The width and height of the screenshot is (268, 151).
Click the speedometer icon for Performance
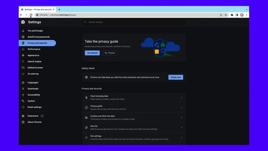23,49
